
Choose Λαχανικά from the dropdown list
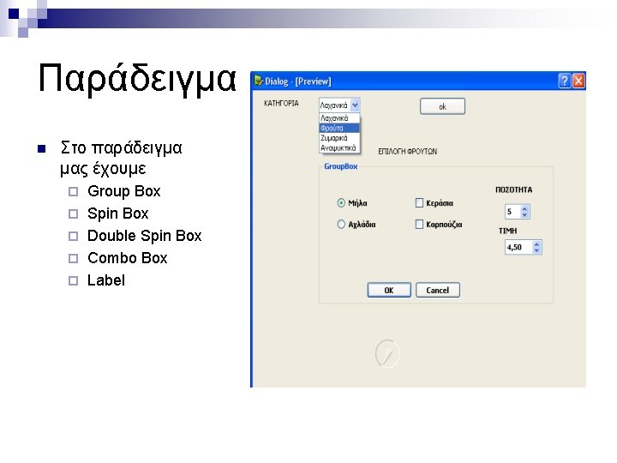(339, 118)
